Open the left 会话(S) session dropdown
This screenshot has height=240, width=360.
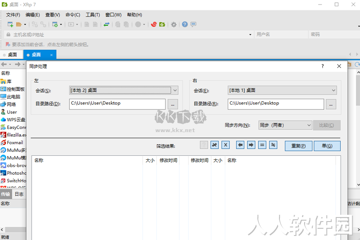(123, 90)
